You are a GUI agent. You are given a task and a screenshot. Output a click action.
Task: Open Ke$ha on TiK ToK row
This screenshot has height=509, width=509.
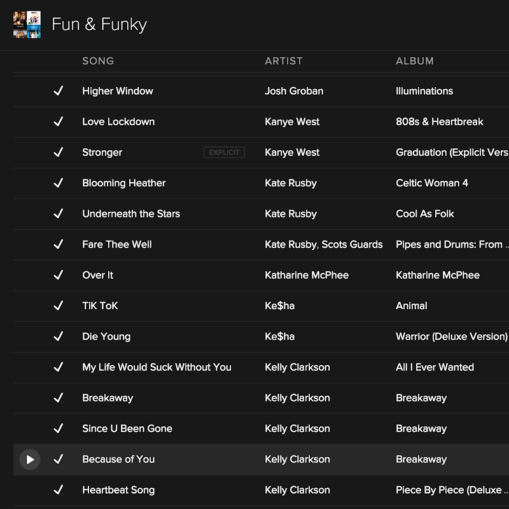(280, 305)
